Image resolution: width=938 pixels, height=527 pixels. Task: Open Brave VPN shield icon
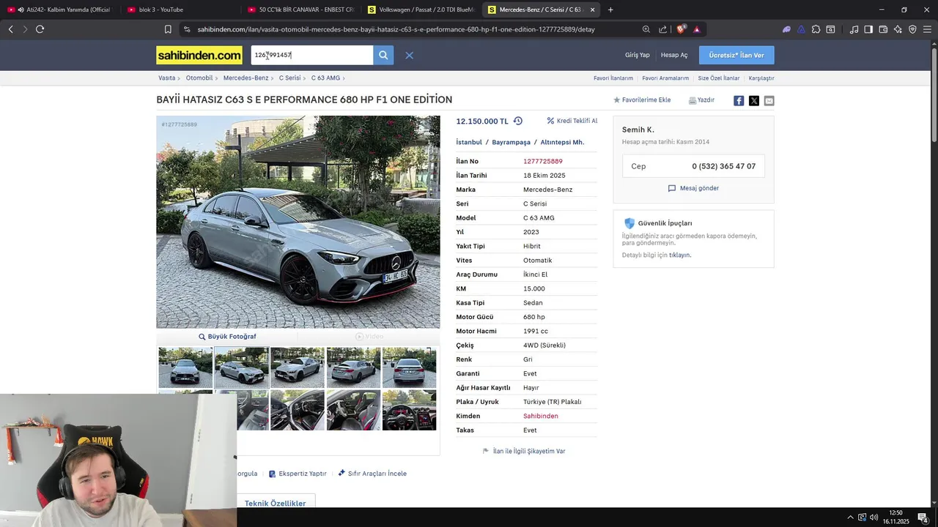pyautogui.click(x=912, y=29)
